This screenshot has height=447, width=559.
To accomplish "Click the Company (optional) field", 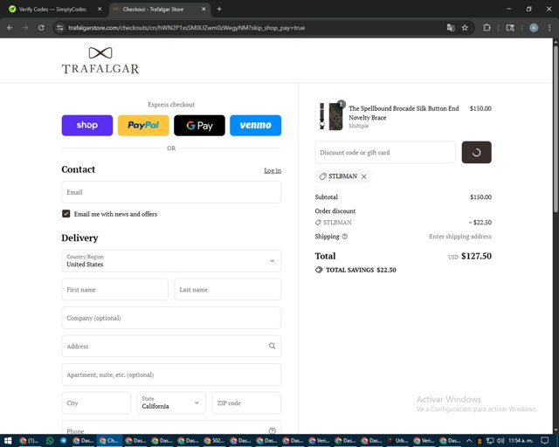I will [171, 318].
